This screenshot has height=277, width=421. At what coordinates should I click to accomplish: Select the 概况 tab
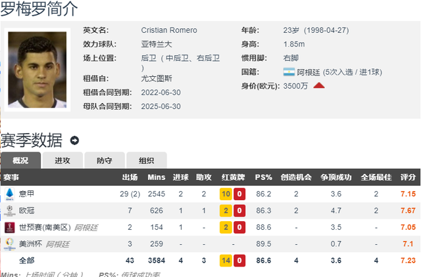click(21, 160)
